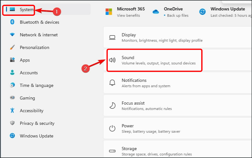
Task: Open Power settings row
Action: [176, 128]
